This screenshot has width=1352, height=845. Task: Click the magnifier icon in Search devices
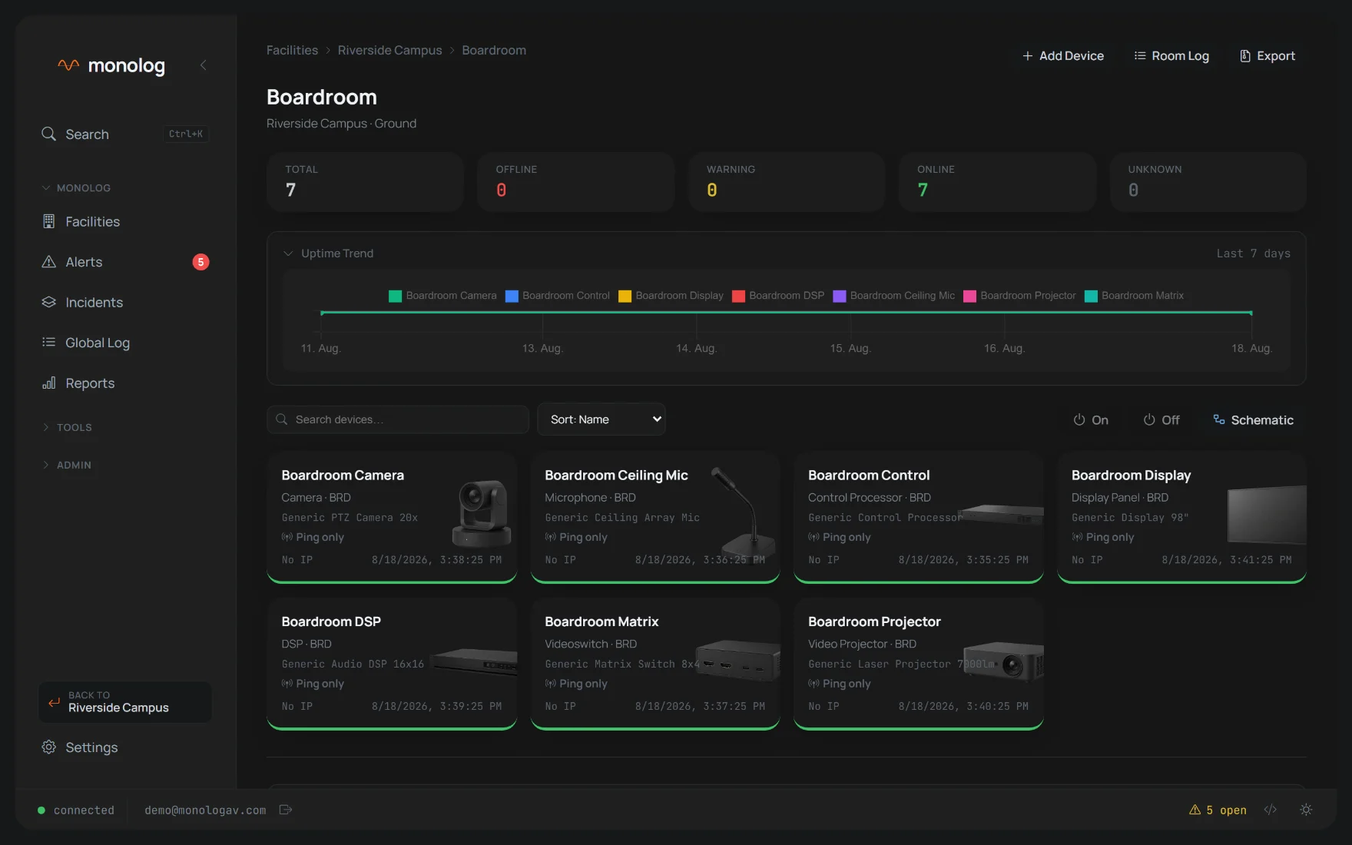coord(282,419)
